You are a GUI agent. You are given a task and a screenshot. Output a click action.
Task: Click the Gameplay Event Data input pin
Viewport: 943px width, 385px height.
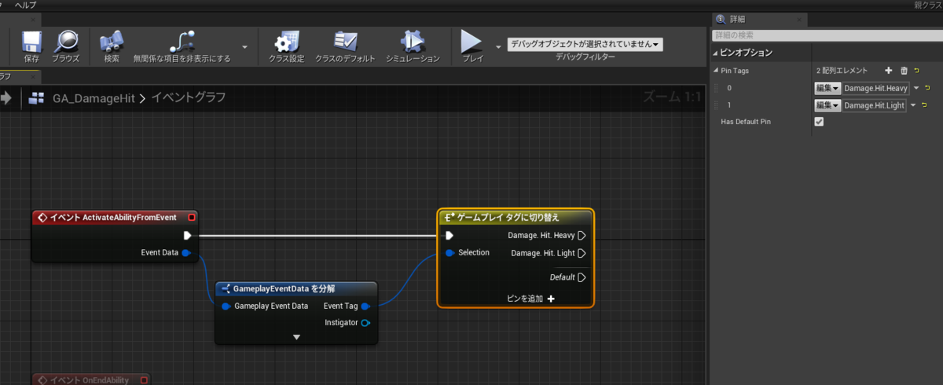[226, 306]
